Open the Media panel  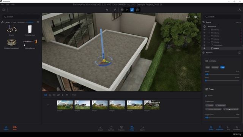132,128
